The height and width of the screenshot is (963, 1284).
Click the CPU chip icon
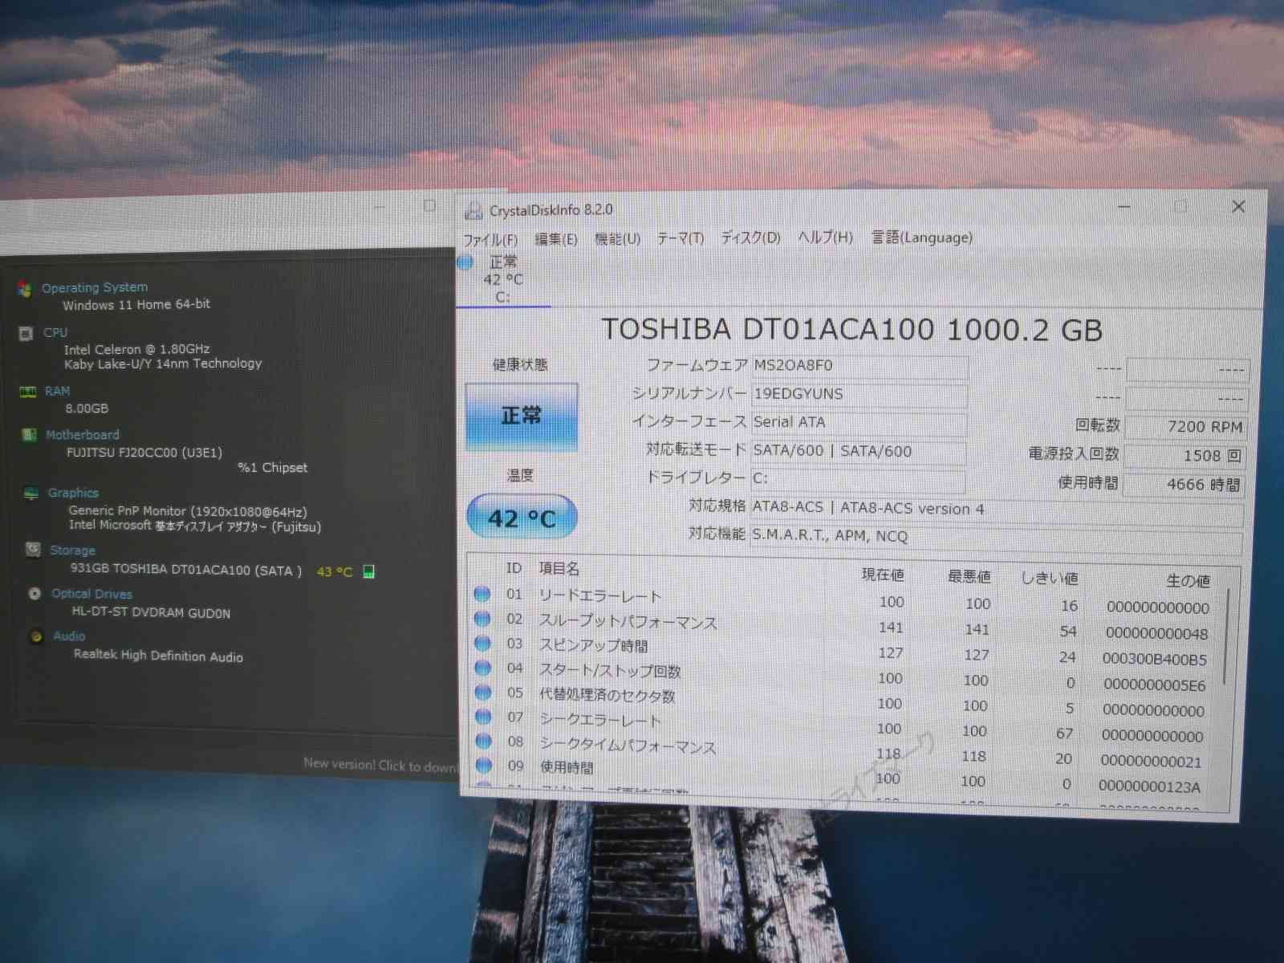pyautogui.click(x=26, y=333)
